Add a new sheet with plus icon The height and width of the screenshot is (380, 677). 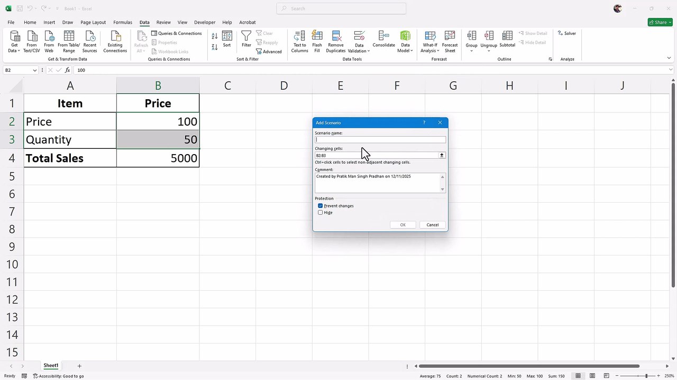pos(79,366)
